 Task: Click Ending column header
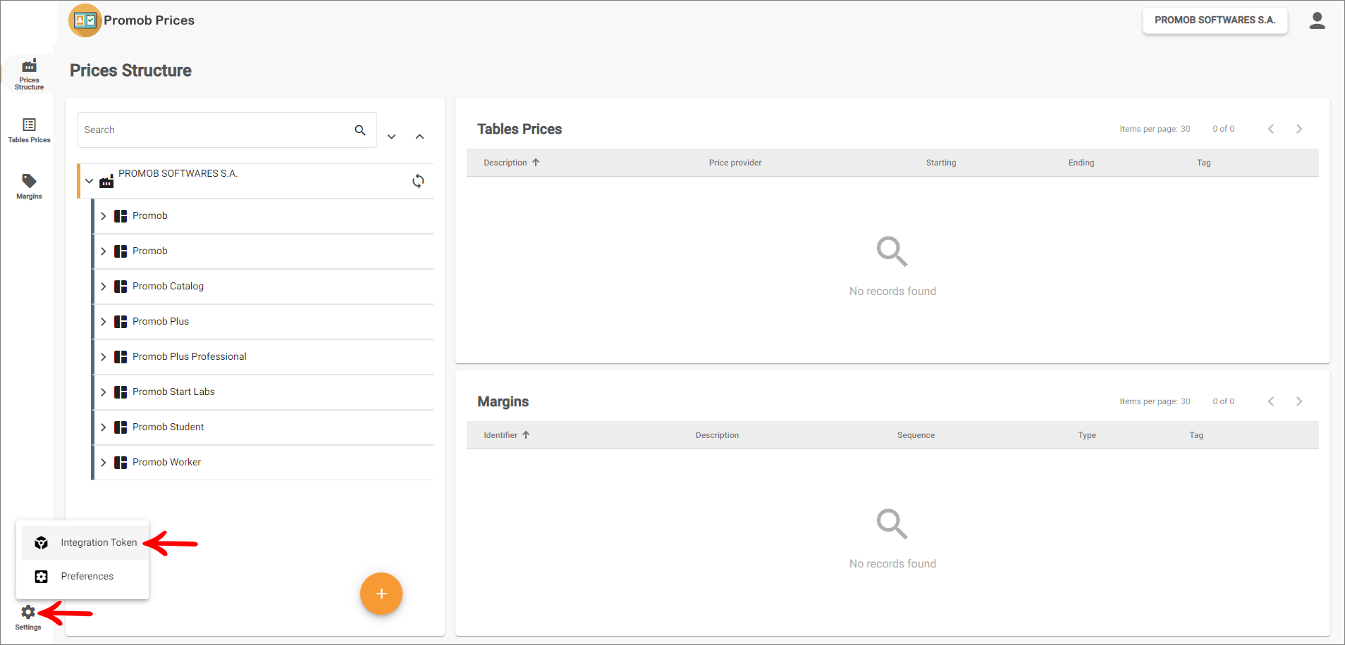pos(1081,163)
